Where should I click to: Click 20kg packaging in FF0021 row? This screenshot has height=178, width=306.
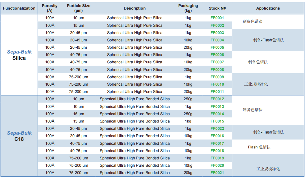pyautogui.click(x=188, y=173)
